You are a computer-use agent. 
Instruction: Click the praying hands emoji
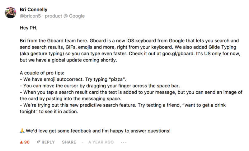[22, 131]
